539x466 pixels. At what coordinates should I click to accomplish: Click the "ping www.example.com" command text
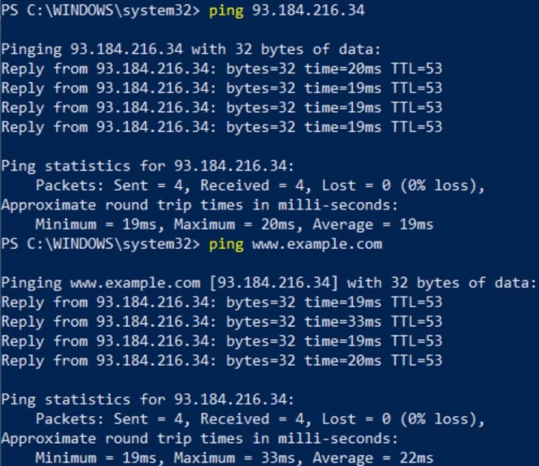[x=295, y=244]
